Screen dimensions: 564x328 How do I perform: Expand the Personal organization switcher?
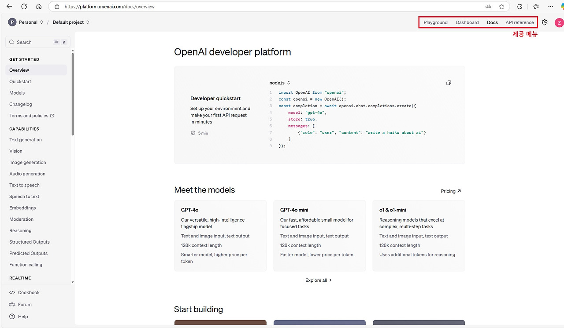[26, 22]
